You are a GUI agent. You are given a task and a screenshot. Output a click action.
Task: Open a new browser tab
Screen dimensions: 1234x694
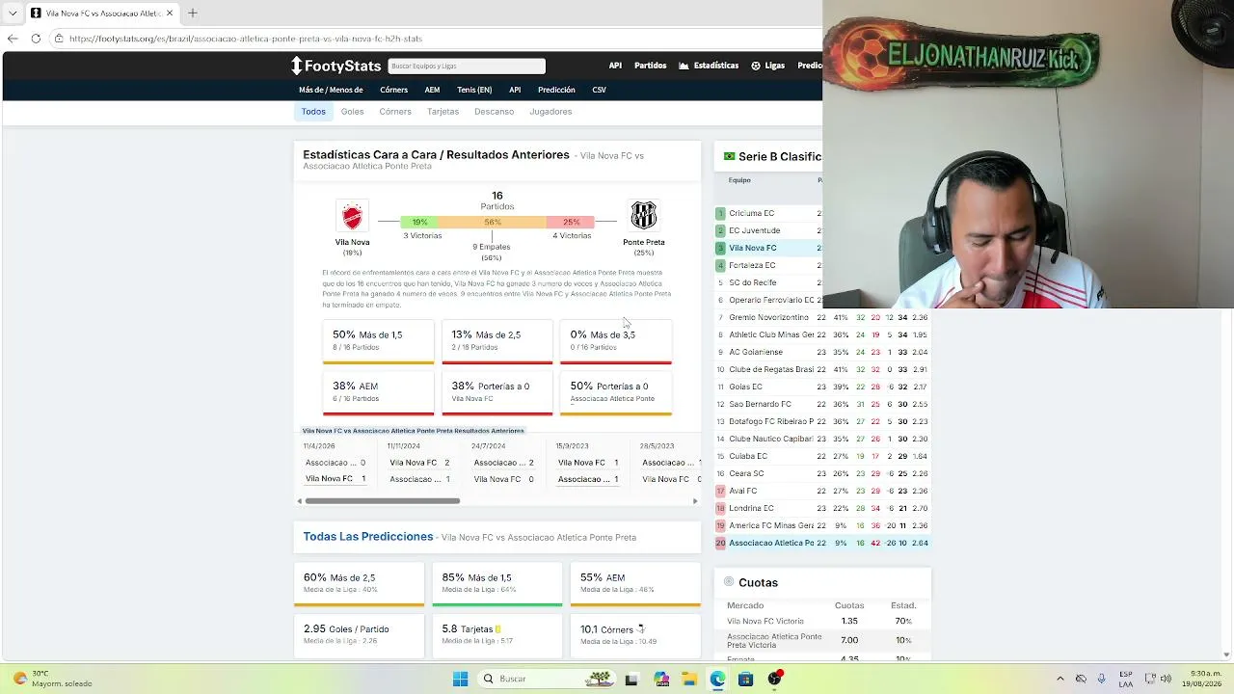[x=192, y=13]
